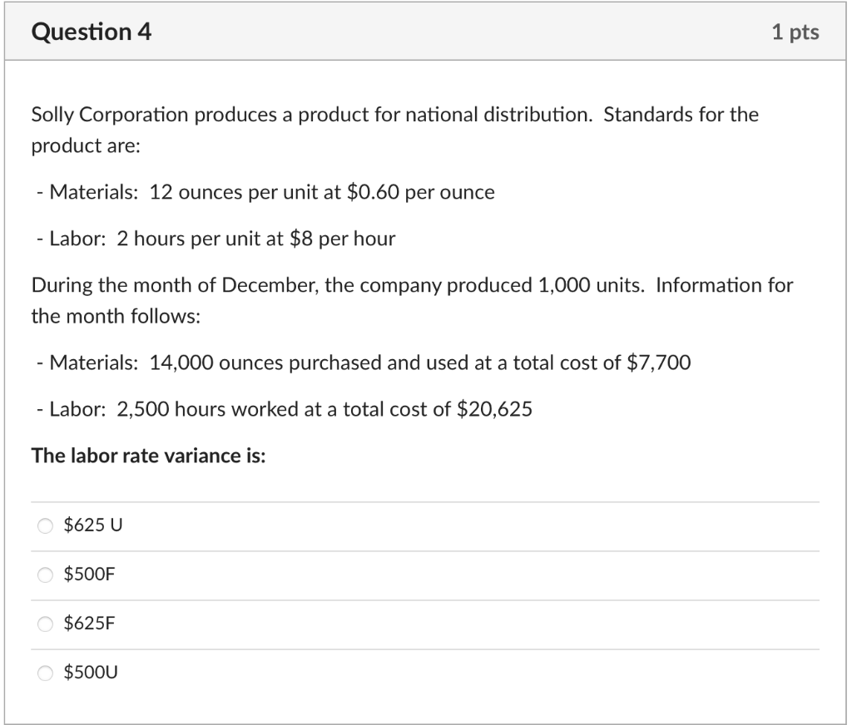This screenshot has height=725, width=852.
Task: Select the "$625 U" radio button
Action: pyautogui.click(x=45, y=525)
